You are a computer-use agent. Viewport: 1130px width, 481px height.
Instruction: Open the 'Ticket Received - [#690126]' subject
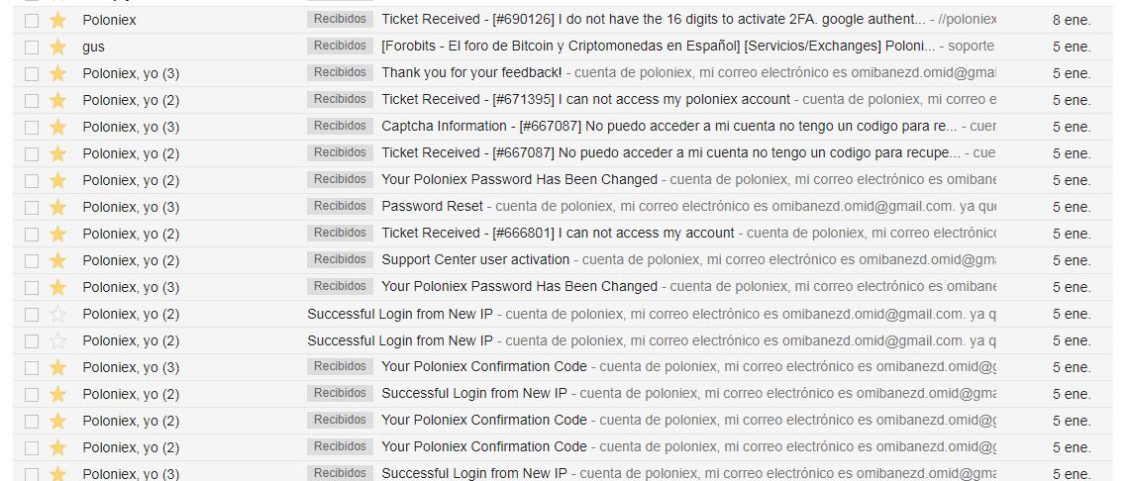click(654, 19)
